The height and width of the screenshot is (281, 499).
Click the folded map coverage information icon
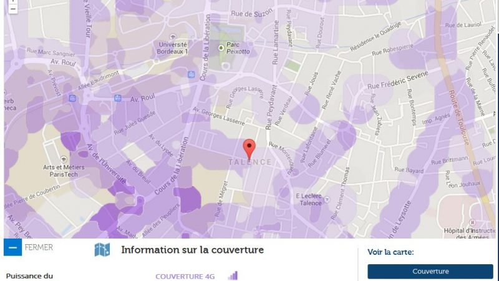(102, 250)
